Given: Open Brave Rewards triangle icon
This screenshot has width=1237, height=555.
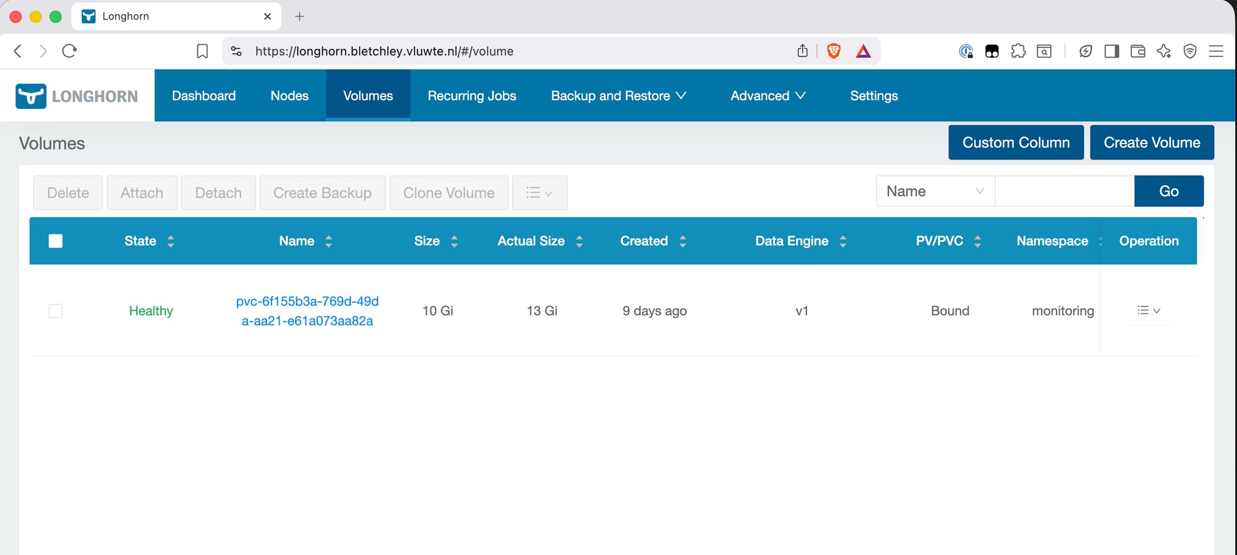Looking at the screenshot, I should (x=863, y=51).
